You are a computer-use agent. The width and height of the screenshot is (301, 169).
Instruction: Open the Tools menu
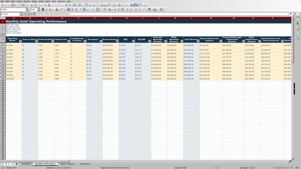click(x=54, y=2)
